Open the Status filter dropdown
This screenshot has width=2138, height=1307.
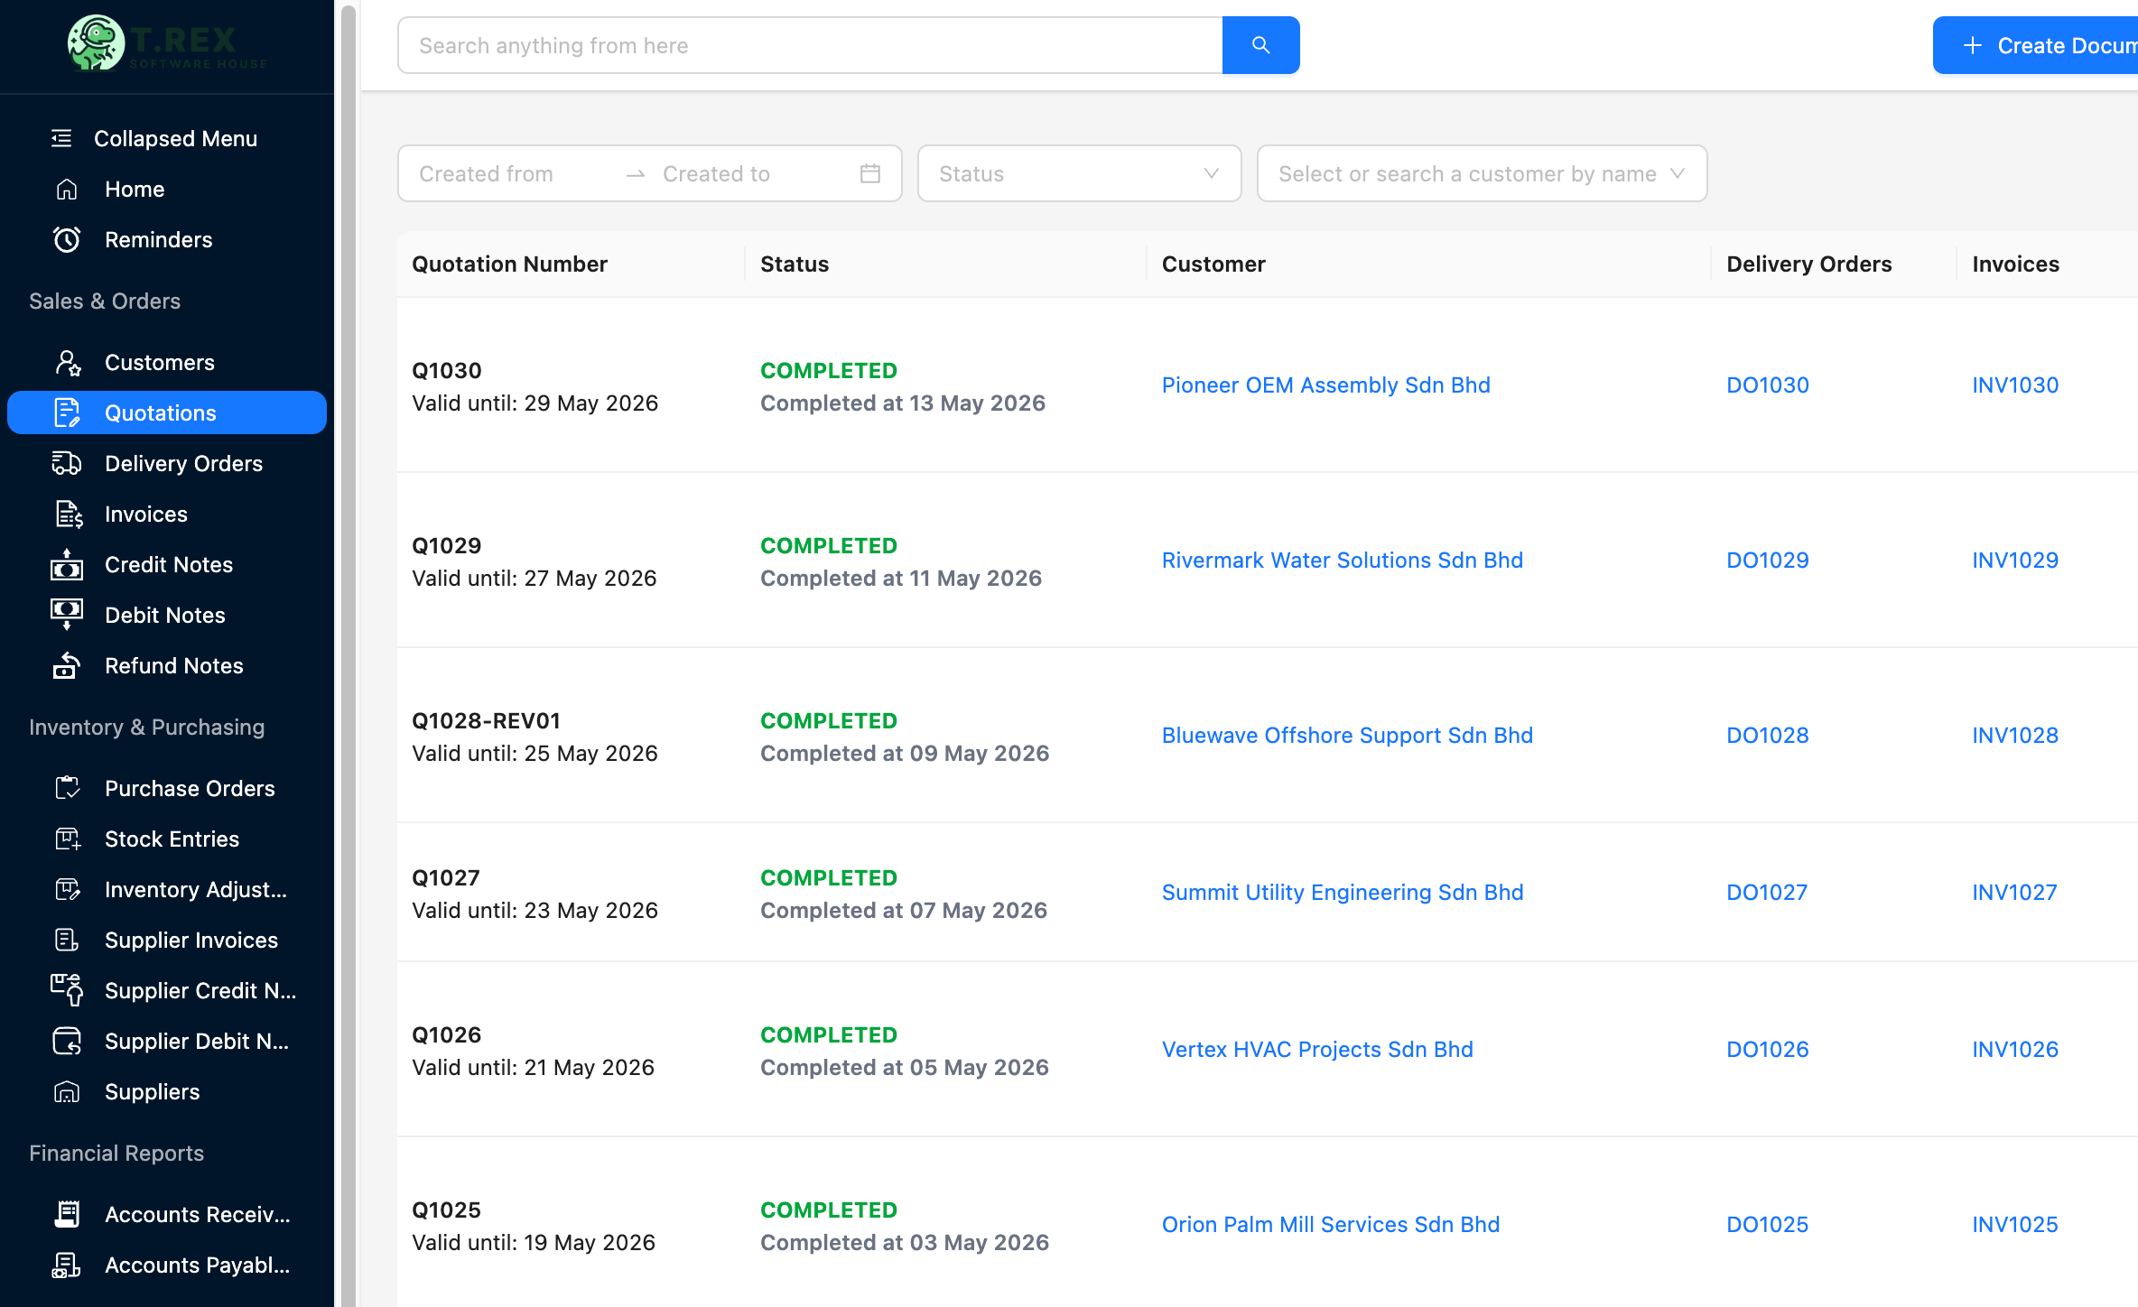[x=1078, y=173]
